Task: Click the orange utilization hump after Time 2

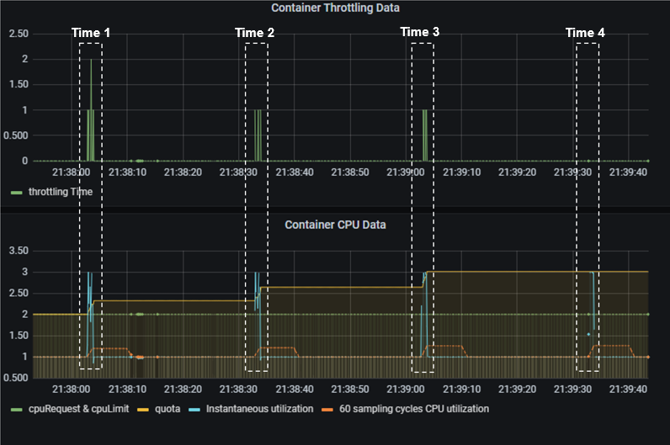Action: click(278, 347)
